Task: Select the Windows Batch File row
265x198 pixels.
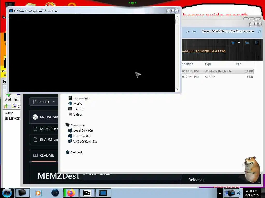Action: click(x=217, y=71)
